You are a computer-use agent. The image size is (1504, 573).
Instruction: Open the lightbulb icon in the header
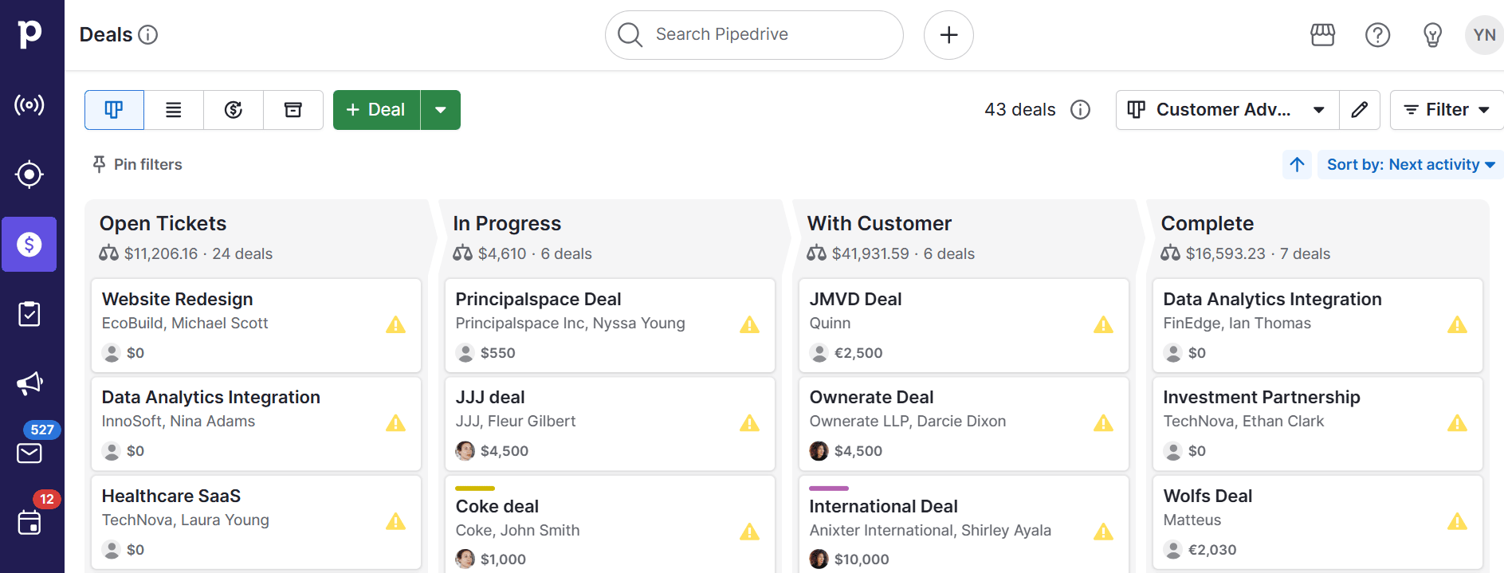(1432, 35)
